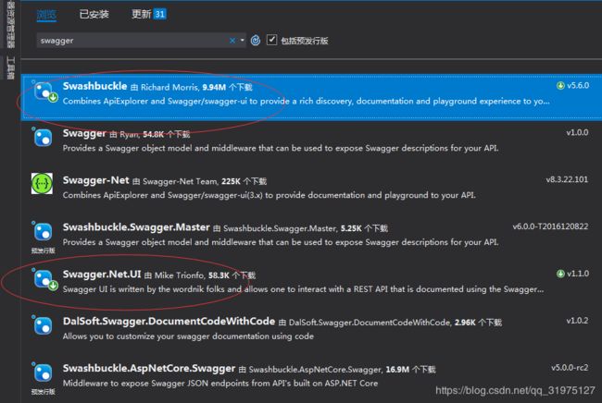Click 'Middleware to expose Swagger JSON' description

(220, 383)
